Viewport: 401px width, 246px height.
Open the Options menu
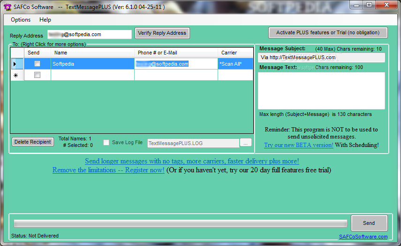pos(21,20)
